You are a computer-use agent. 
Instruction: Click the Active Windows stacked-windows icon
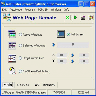(12, 34)
